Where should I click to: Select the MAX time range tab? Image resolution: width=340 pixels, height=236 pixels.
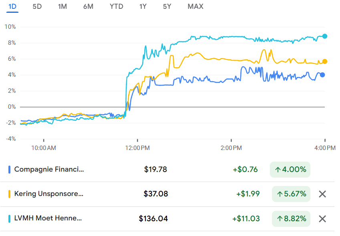click(195, 6)
